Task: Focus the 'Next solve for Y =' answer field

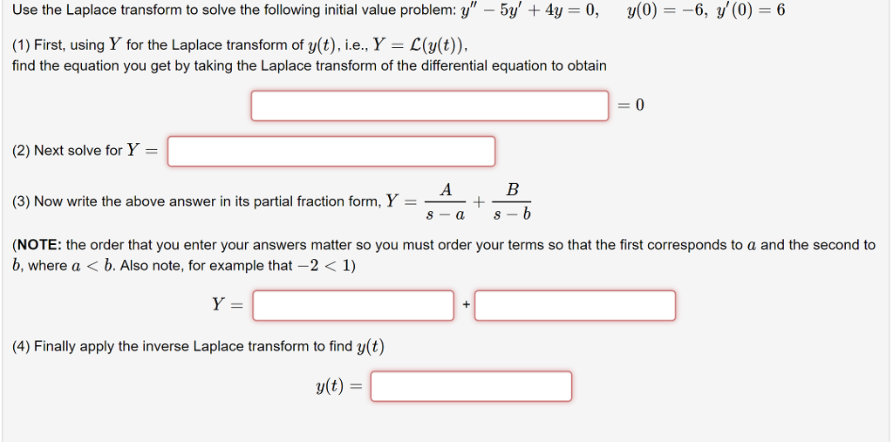Action: pos(331,151)
